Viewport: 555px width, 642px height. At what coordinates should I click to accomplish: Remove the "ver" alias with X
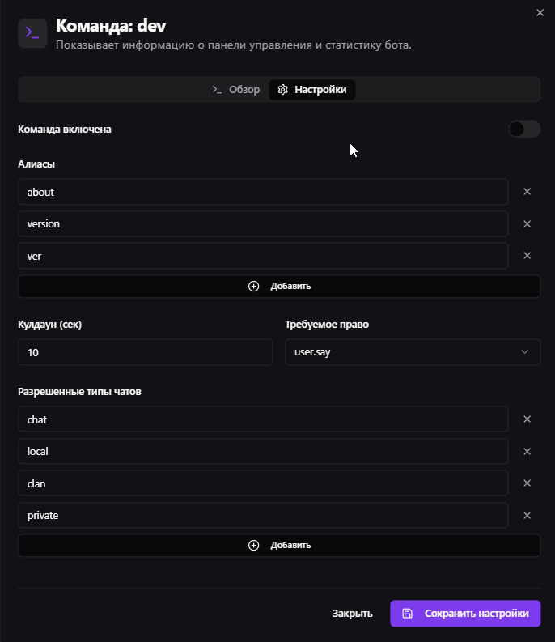527,256
